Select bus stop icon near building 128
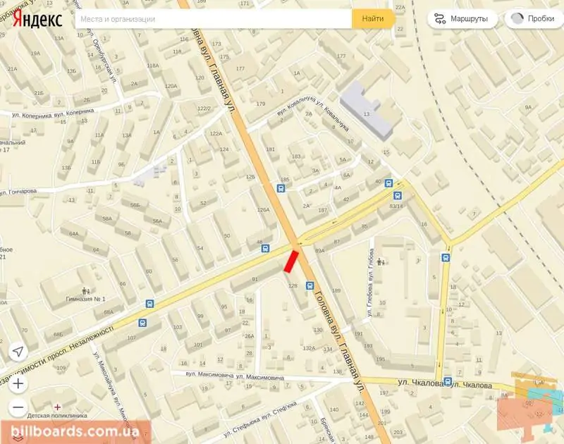The height and width of the screenshot is (444, 564). (309, 286)
